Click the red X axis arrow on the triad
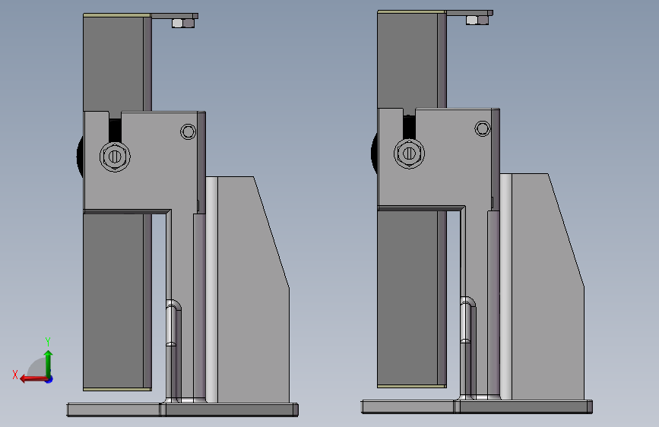 click(33, 379)
